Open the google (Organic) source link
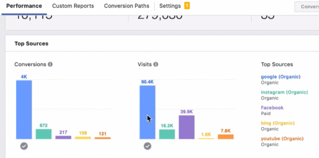The height and width of the screenshot is (158, 319). [x=281, y=77]
